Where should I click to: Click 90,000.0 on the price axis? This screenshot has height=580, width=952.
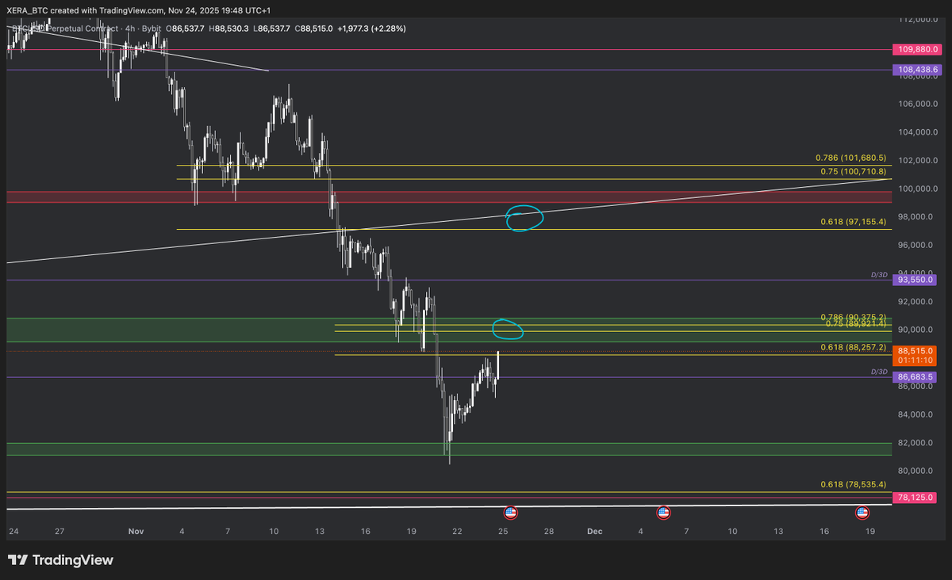tap(916, 330)
